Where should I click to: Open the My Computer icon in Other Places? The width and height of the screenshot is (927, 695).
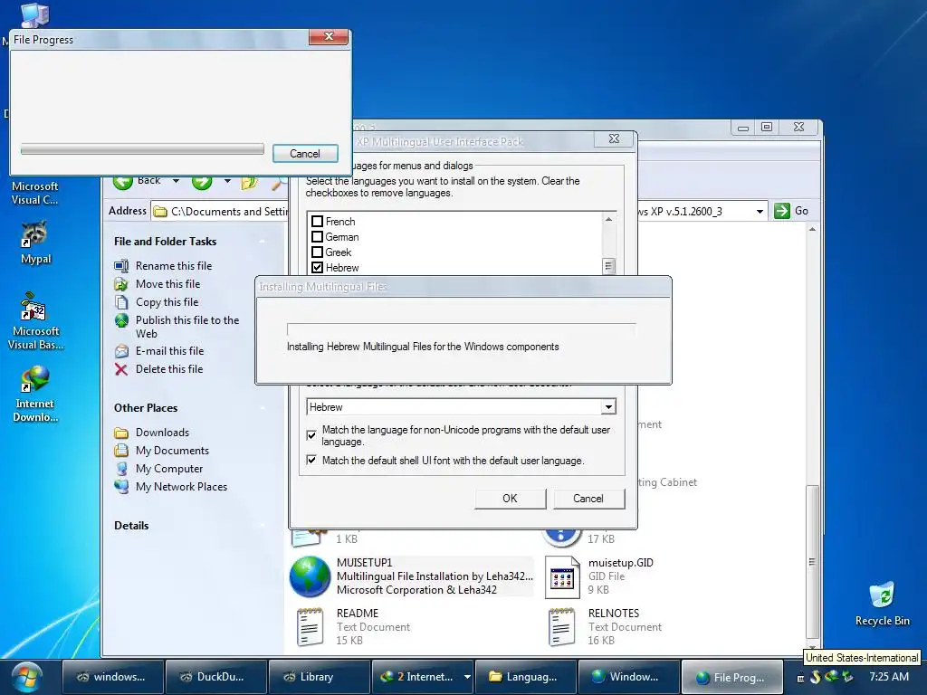point(121,470)
